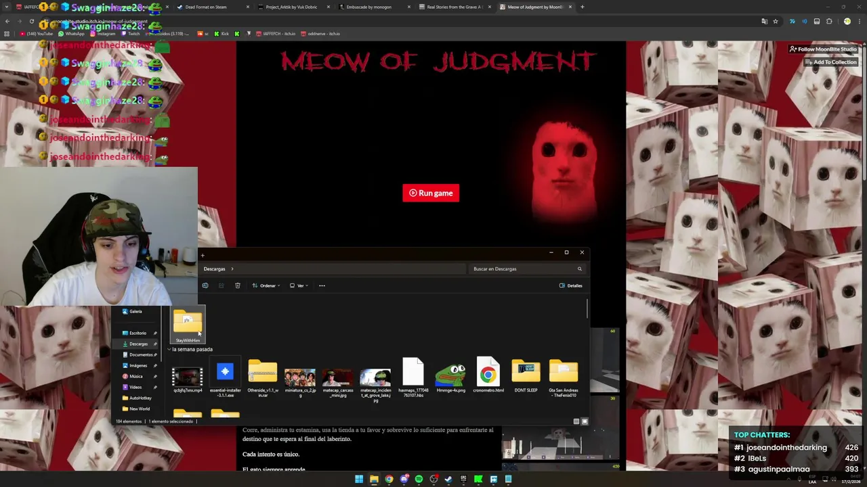Toggle the Detalles pane button
This screenshot has width=867, height=487.
571,285
